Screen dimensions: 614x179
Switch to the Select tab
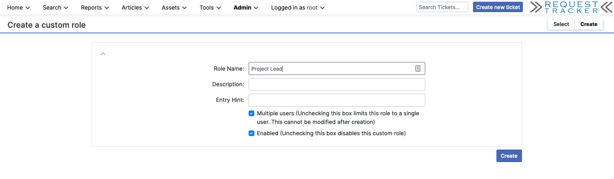[561, 24]
